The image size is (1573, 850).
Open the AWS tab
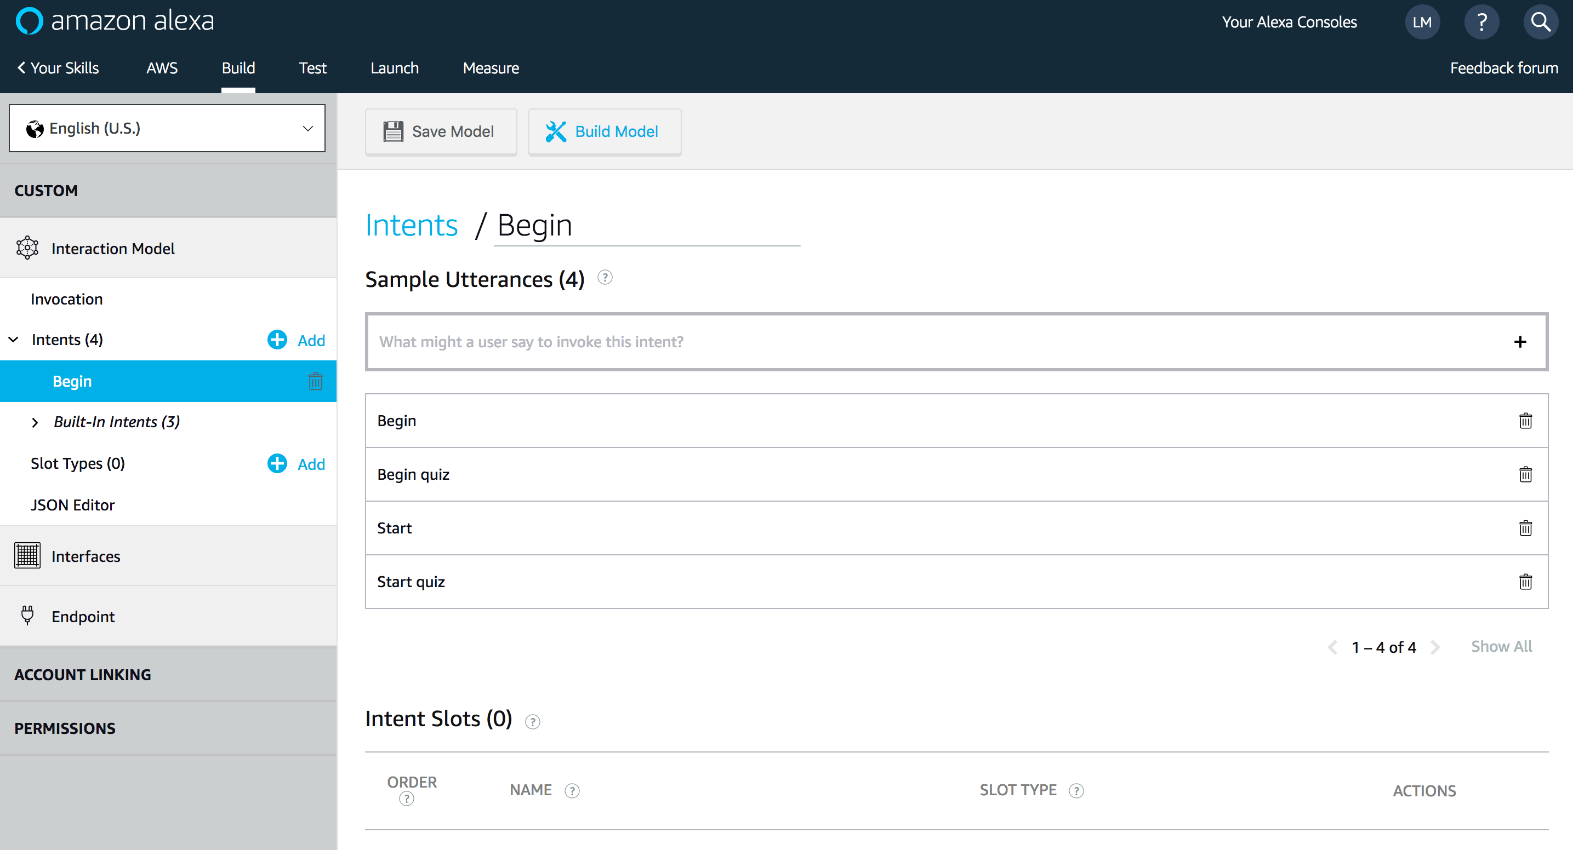pos(162,68)
